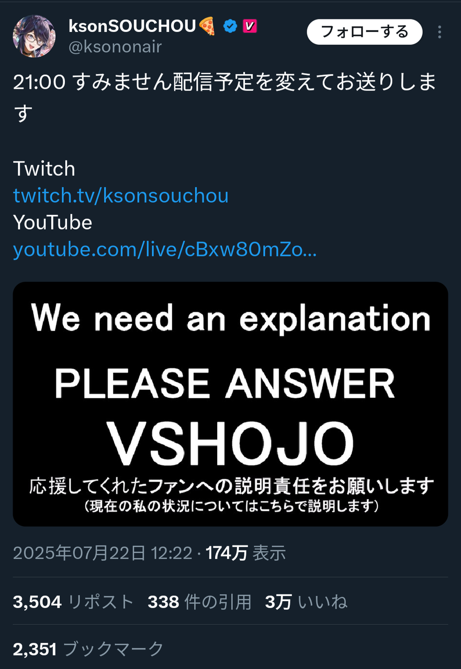Click the 174万 表示 view count
Viewport: 461px width, 669px height.
click(x=246, y=553)
